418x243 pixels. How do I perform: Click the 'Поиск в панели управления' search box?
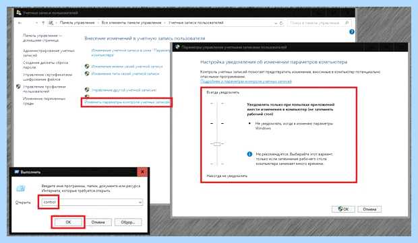coord(320,23)
